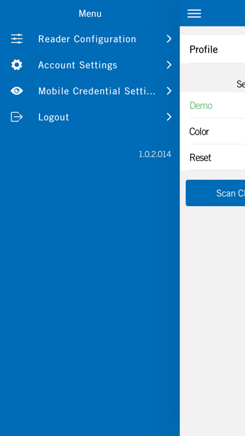Click the Logout row chevron arrow
245x436 pixels.
pyautogui.click(x=169, y=117)
